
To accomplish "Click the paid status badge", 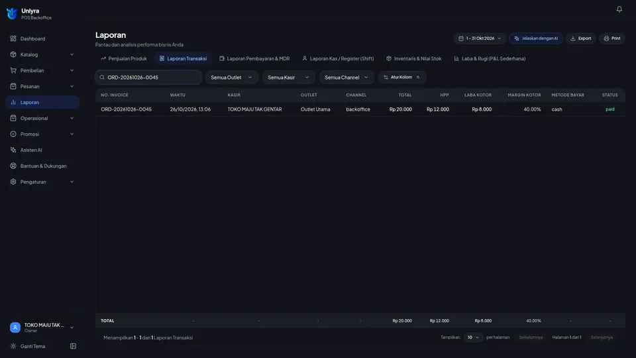I will (609, 109).
